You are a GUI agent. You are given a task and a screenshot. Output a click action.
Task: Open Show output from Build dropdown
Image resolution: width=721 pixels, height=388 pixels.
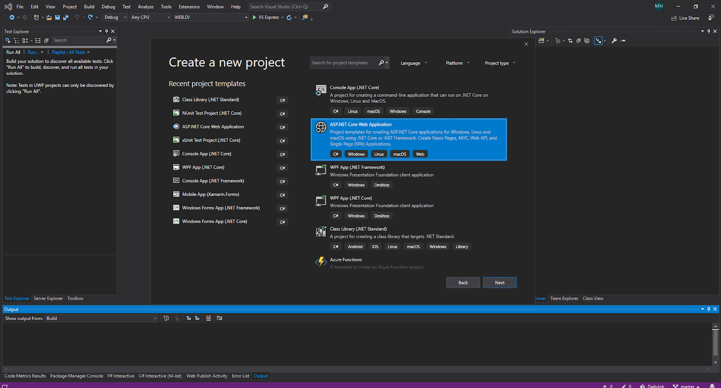101,318
